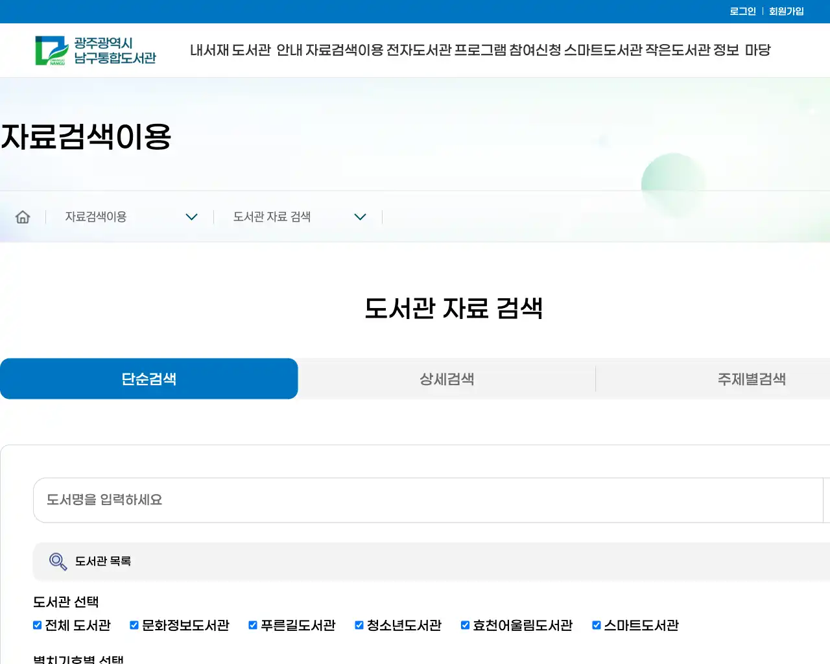Select the 주제별검색 tab

[752, 379]
